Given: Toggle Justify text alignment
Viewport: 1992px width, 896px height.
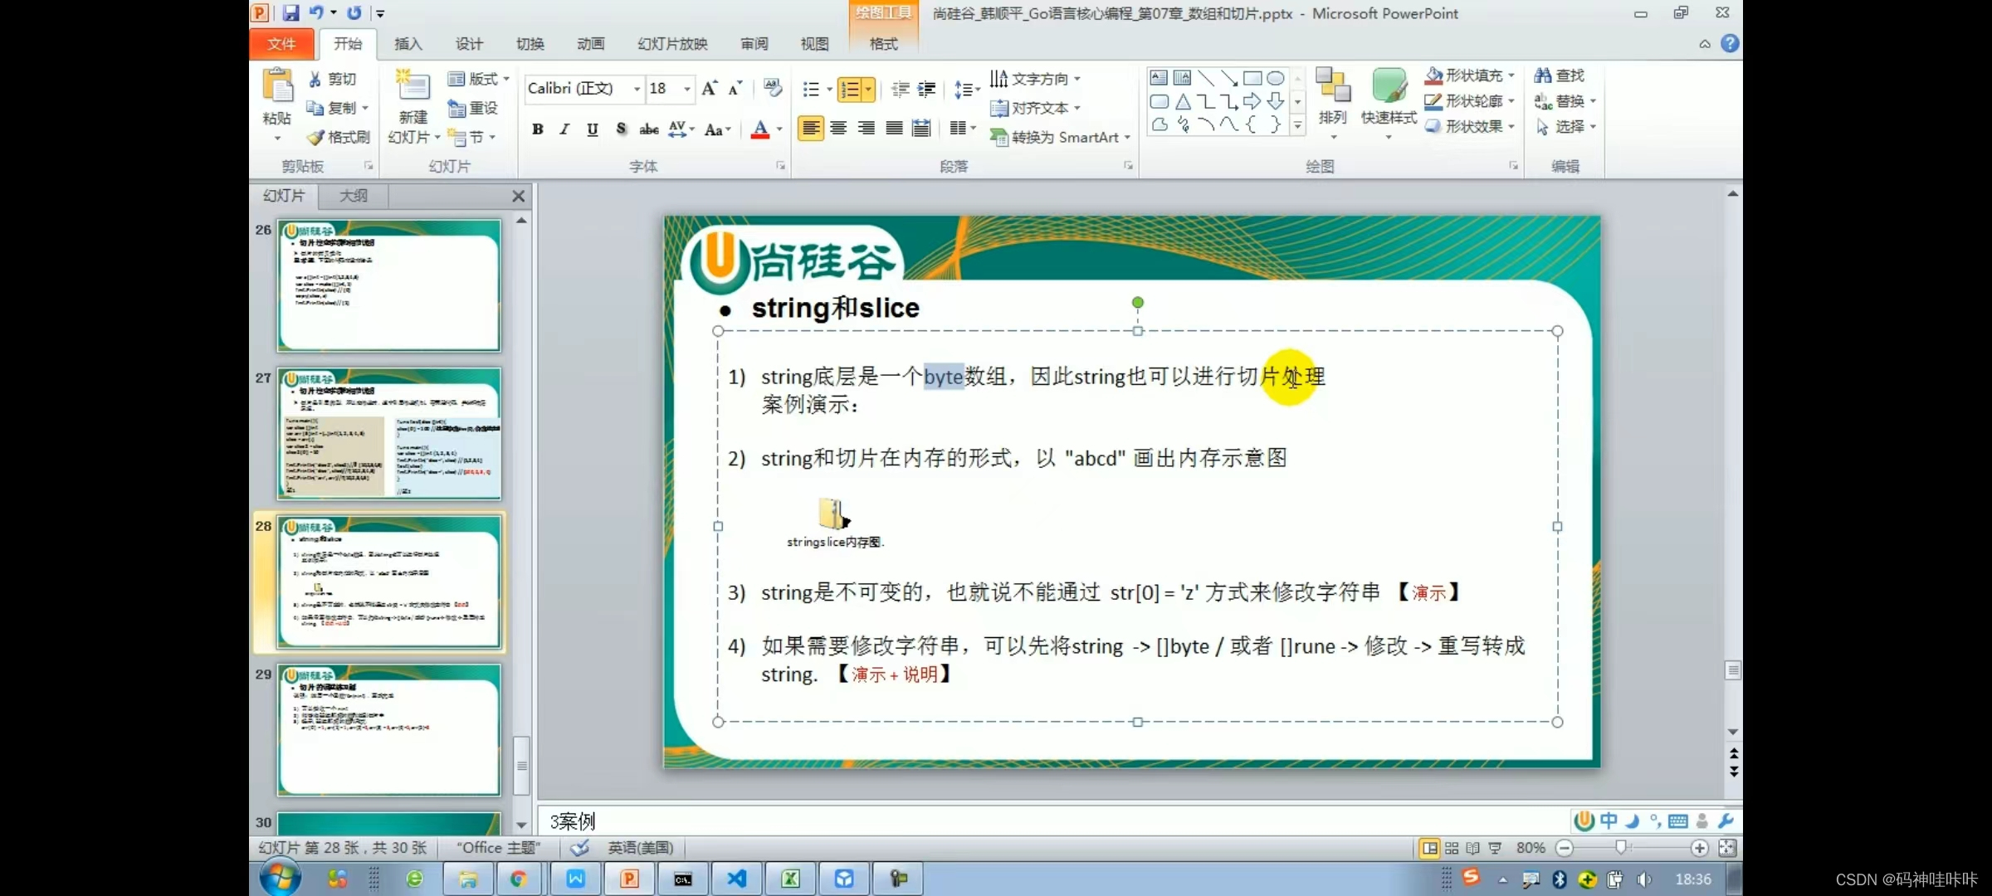Looking at the screenshot, I should 894,129.
